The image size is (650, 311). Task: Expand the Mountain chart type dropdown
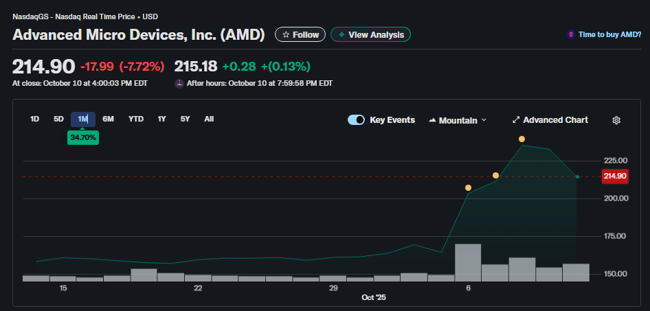pos(484,120)
